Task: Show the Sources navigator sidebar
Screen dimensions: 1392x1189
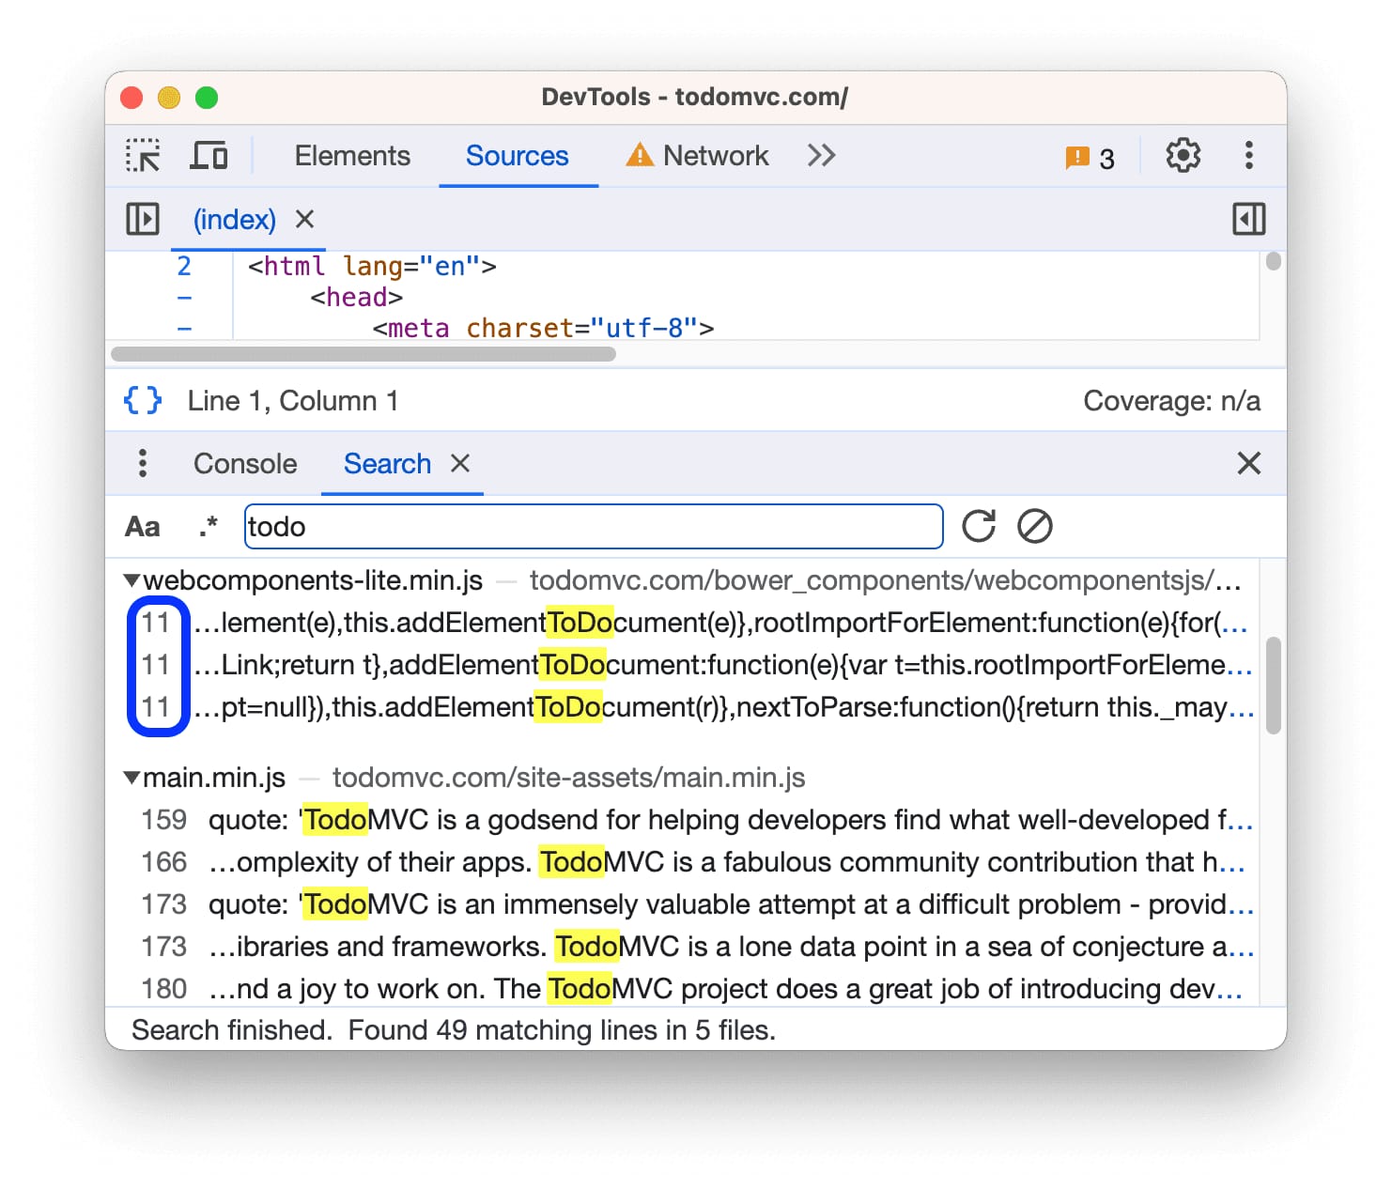Action: (143, 220)
